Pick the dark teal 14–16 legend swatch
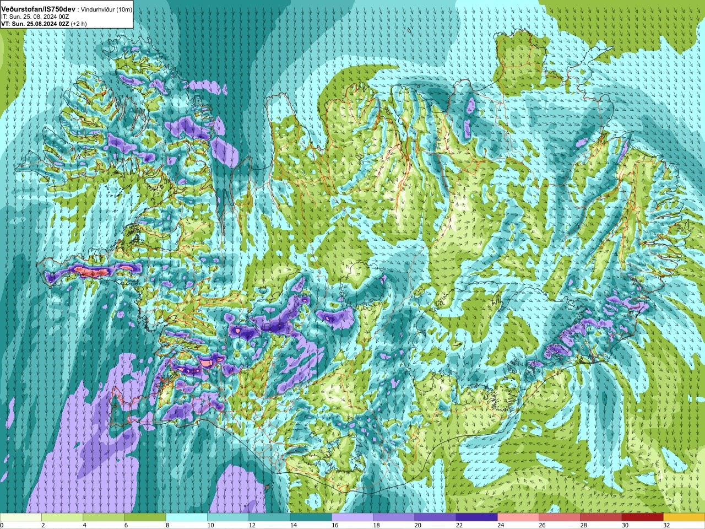 pyautogui.click(x=311, y=517)
